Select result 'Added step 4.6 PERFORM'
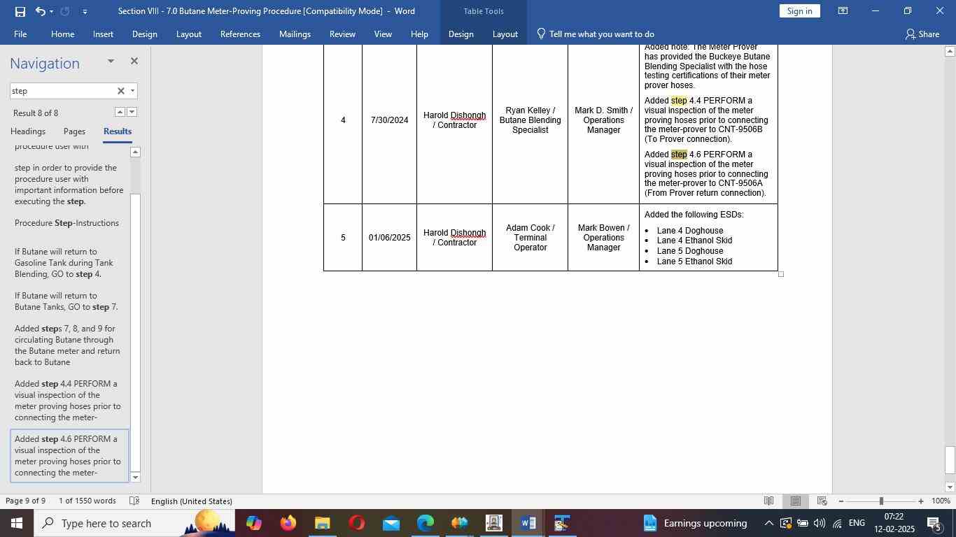 click(69, 456)
